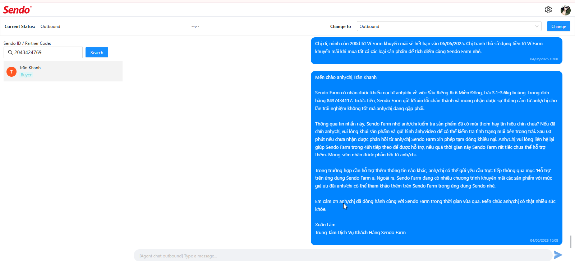
Task: Click the --:-- timer text
Action: (x=195, y=27)
